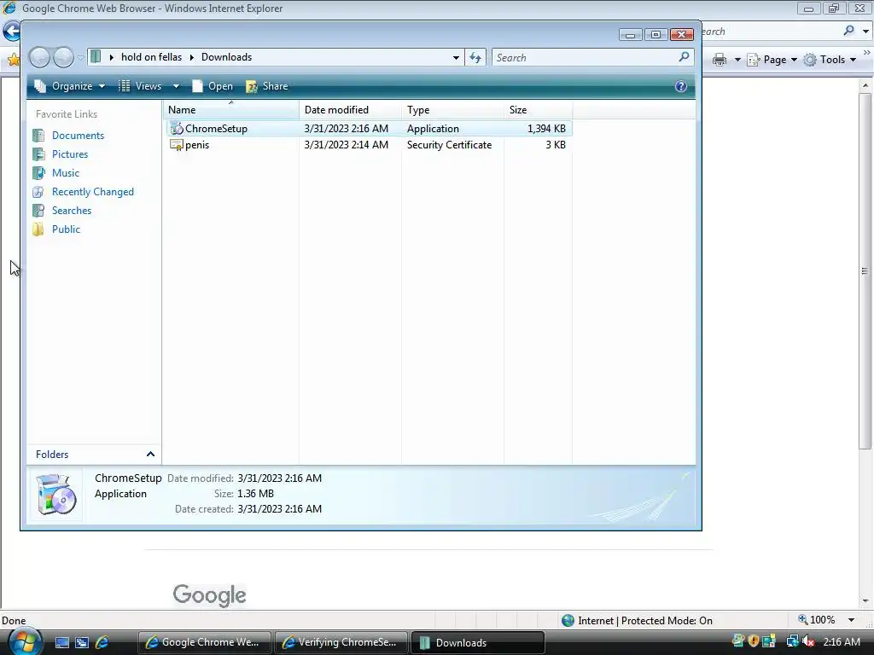Click IE search magnifier icon
This screenshot has width=874, height=655.
[849, 31]
